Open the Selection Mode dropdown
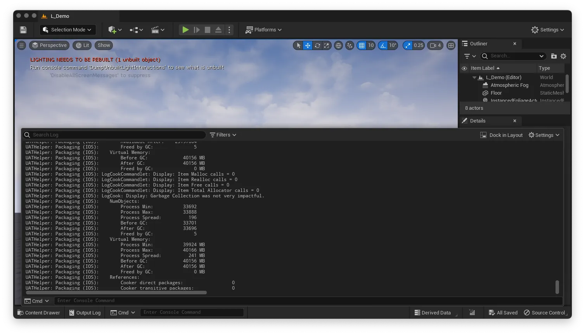This screenshot has width=585, height=335. tap(67, 29)
